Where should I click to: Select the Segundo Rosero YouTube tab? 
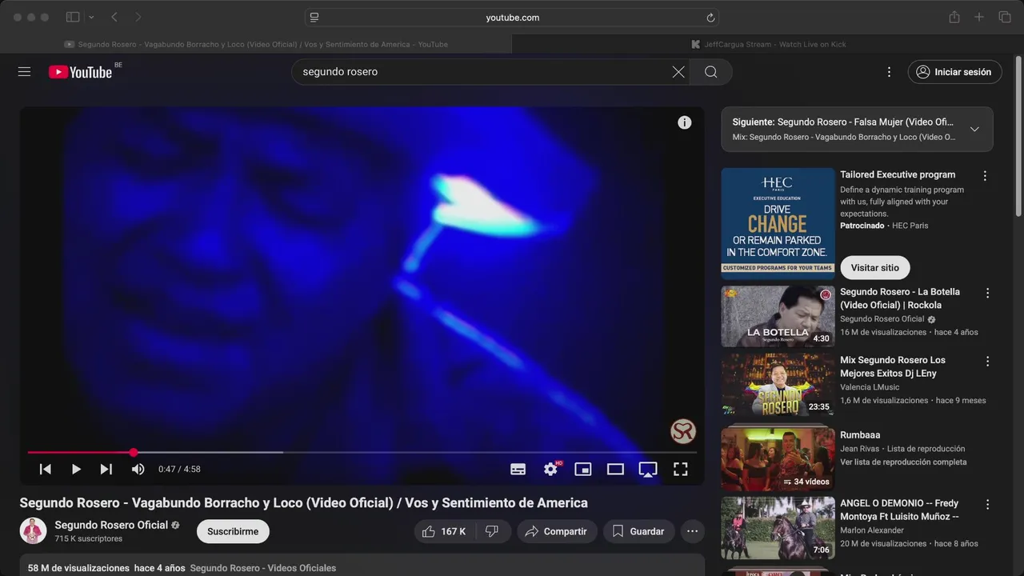pyautogui.click(x=256, y=44)
